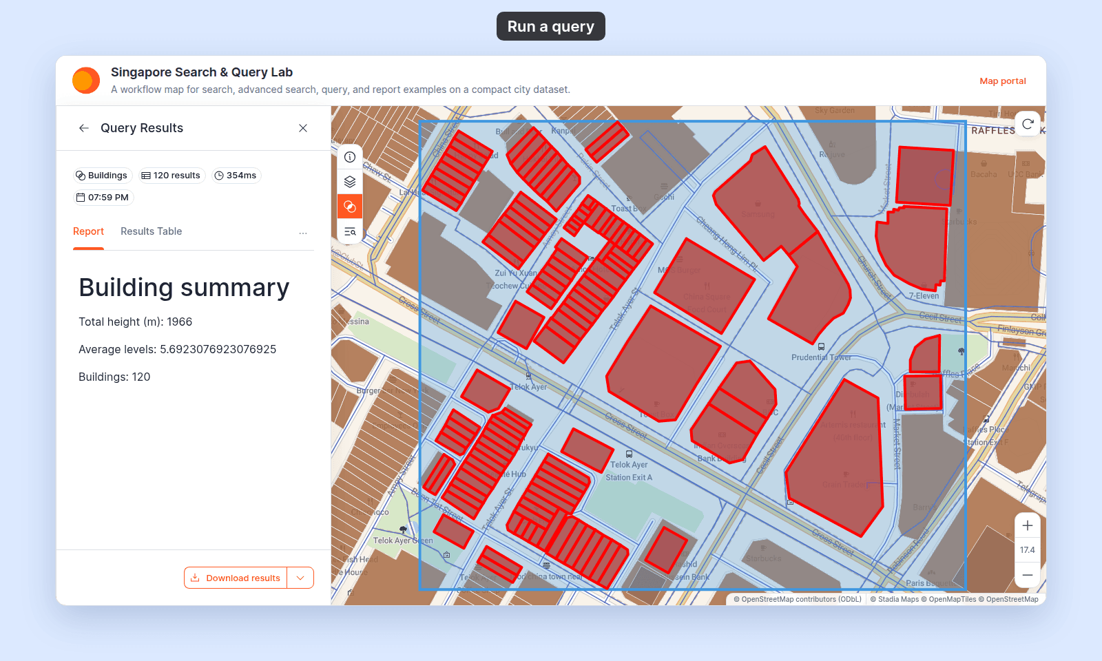Zoom out with the minus button
Screen dimensions: 1102x661
point(1028,575)
